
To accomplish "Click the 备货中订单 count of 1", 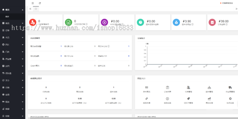I will point(129,46).
